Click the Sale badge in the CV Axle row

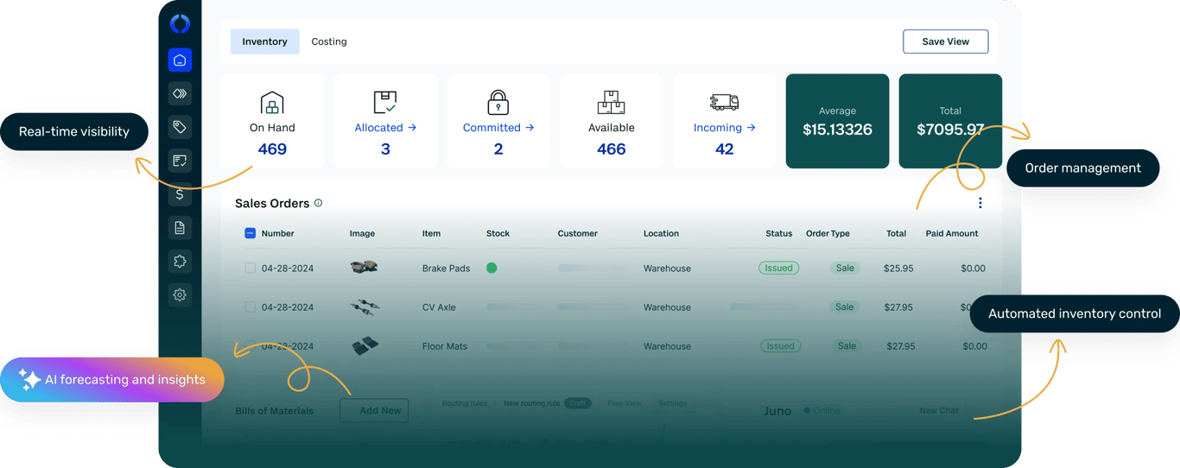pos(845,307)
